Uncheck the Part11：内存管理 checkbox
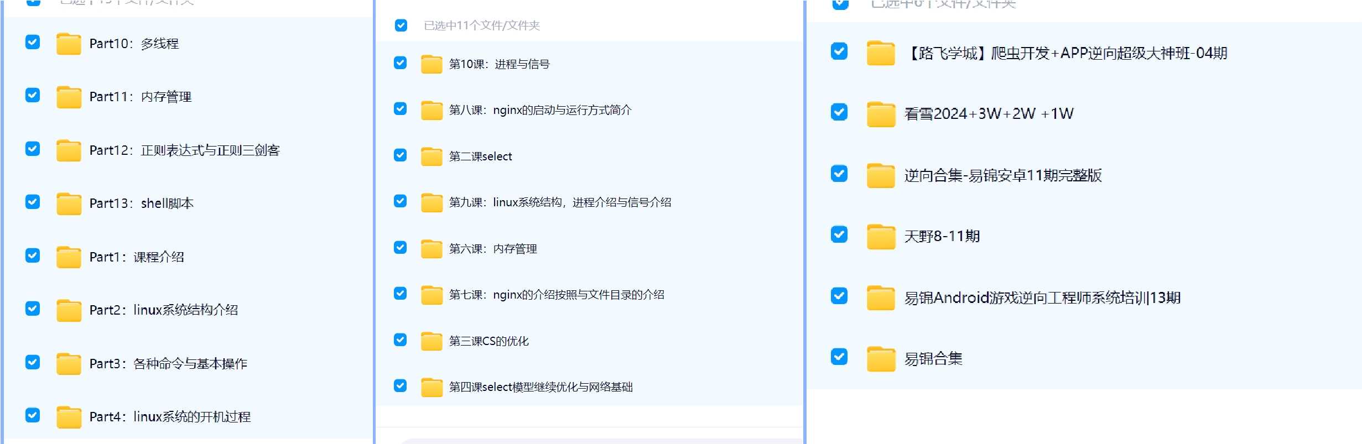Screen dimensions: 1362x444 click(33, 95)
